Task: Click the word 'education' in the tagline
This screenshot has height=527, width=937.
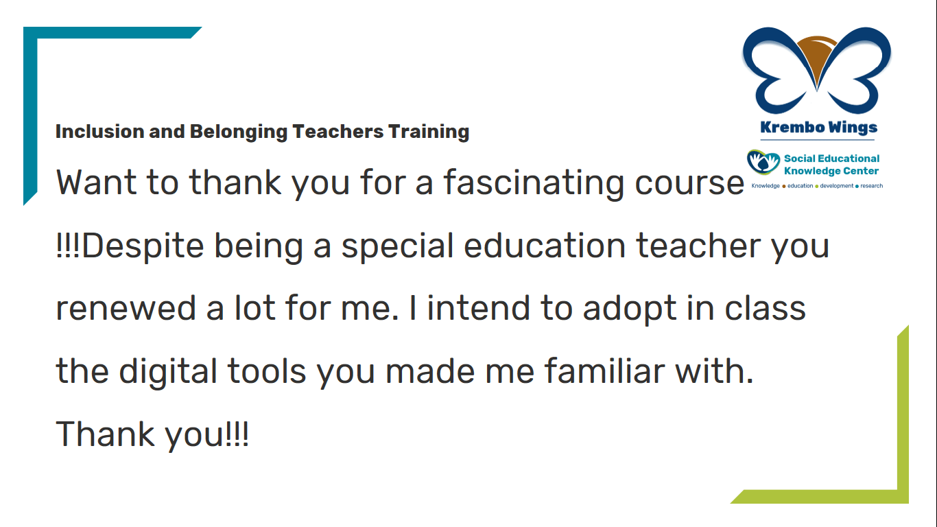Action: (800, 186)
